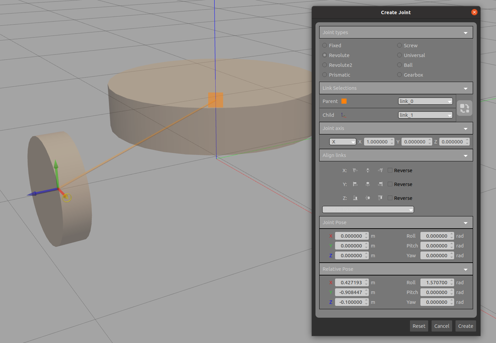Click the Y-axis align center icon
This screenshot has height=343, width=496.
coord(368,184)
